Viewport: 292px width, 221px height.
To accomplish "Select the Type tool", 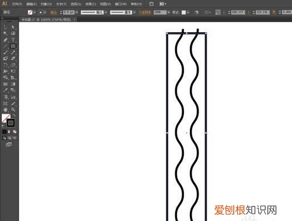I will tap(13, 40).
